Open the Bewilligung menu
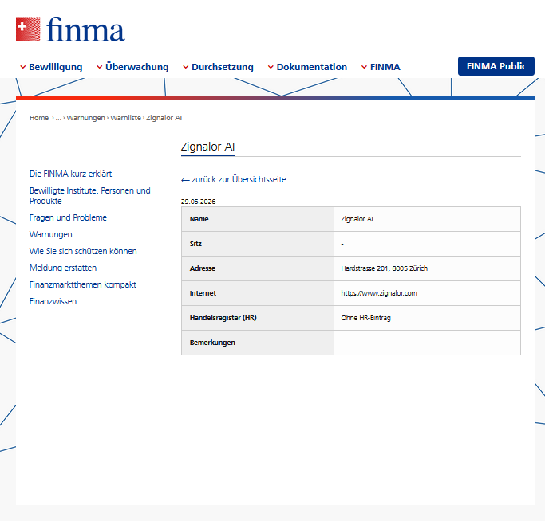 click(x=56, y=67)
